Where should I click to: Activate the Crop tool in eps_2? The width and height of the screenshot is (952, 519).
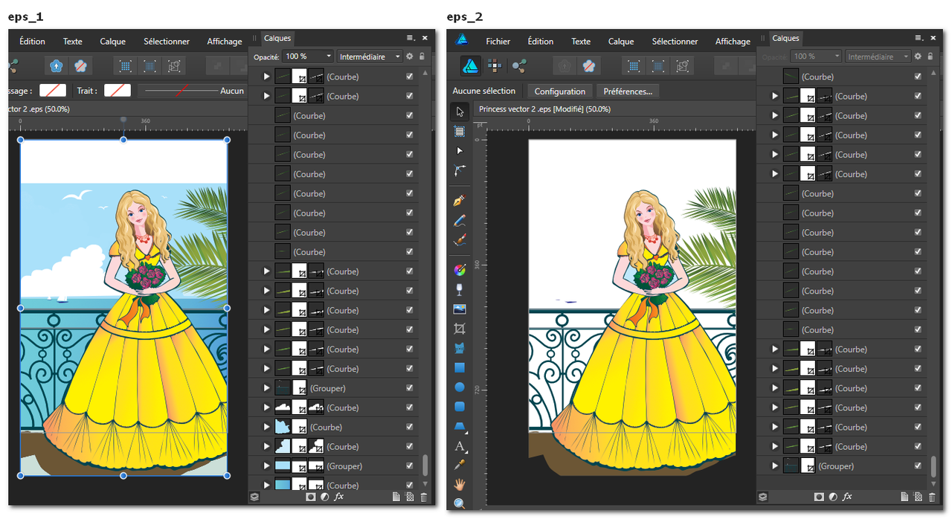click(460, 328)
